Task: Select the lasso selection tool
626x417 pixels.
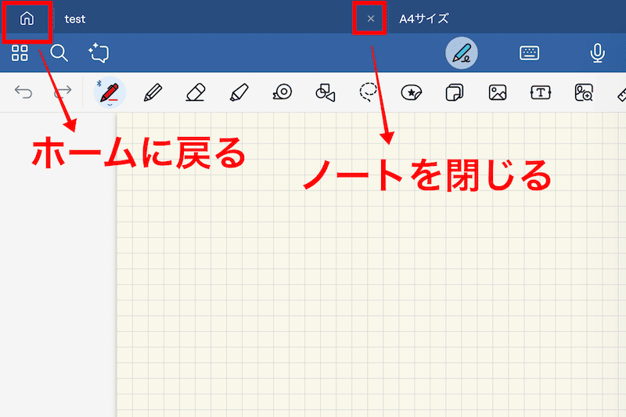Action: tap(369, 92)
